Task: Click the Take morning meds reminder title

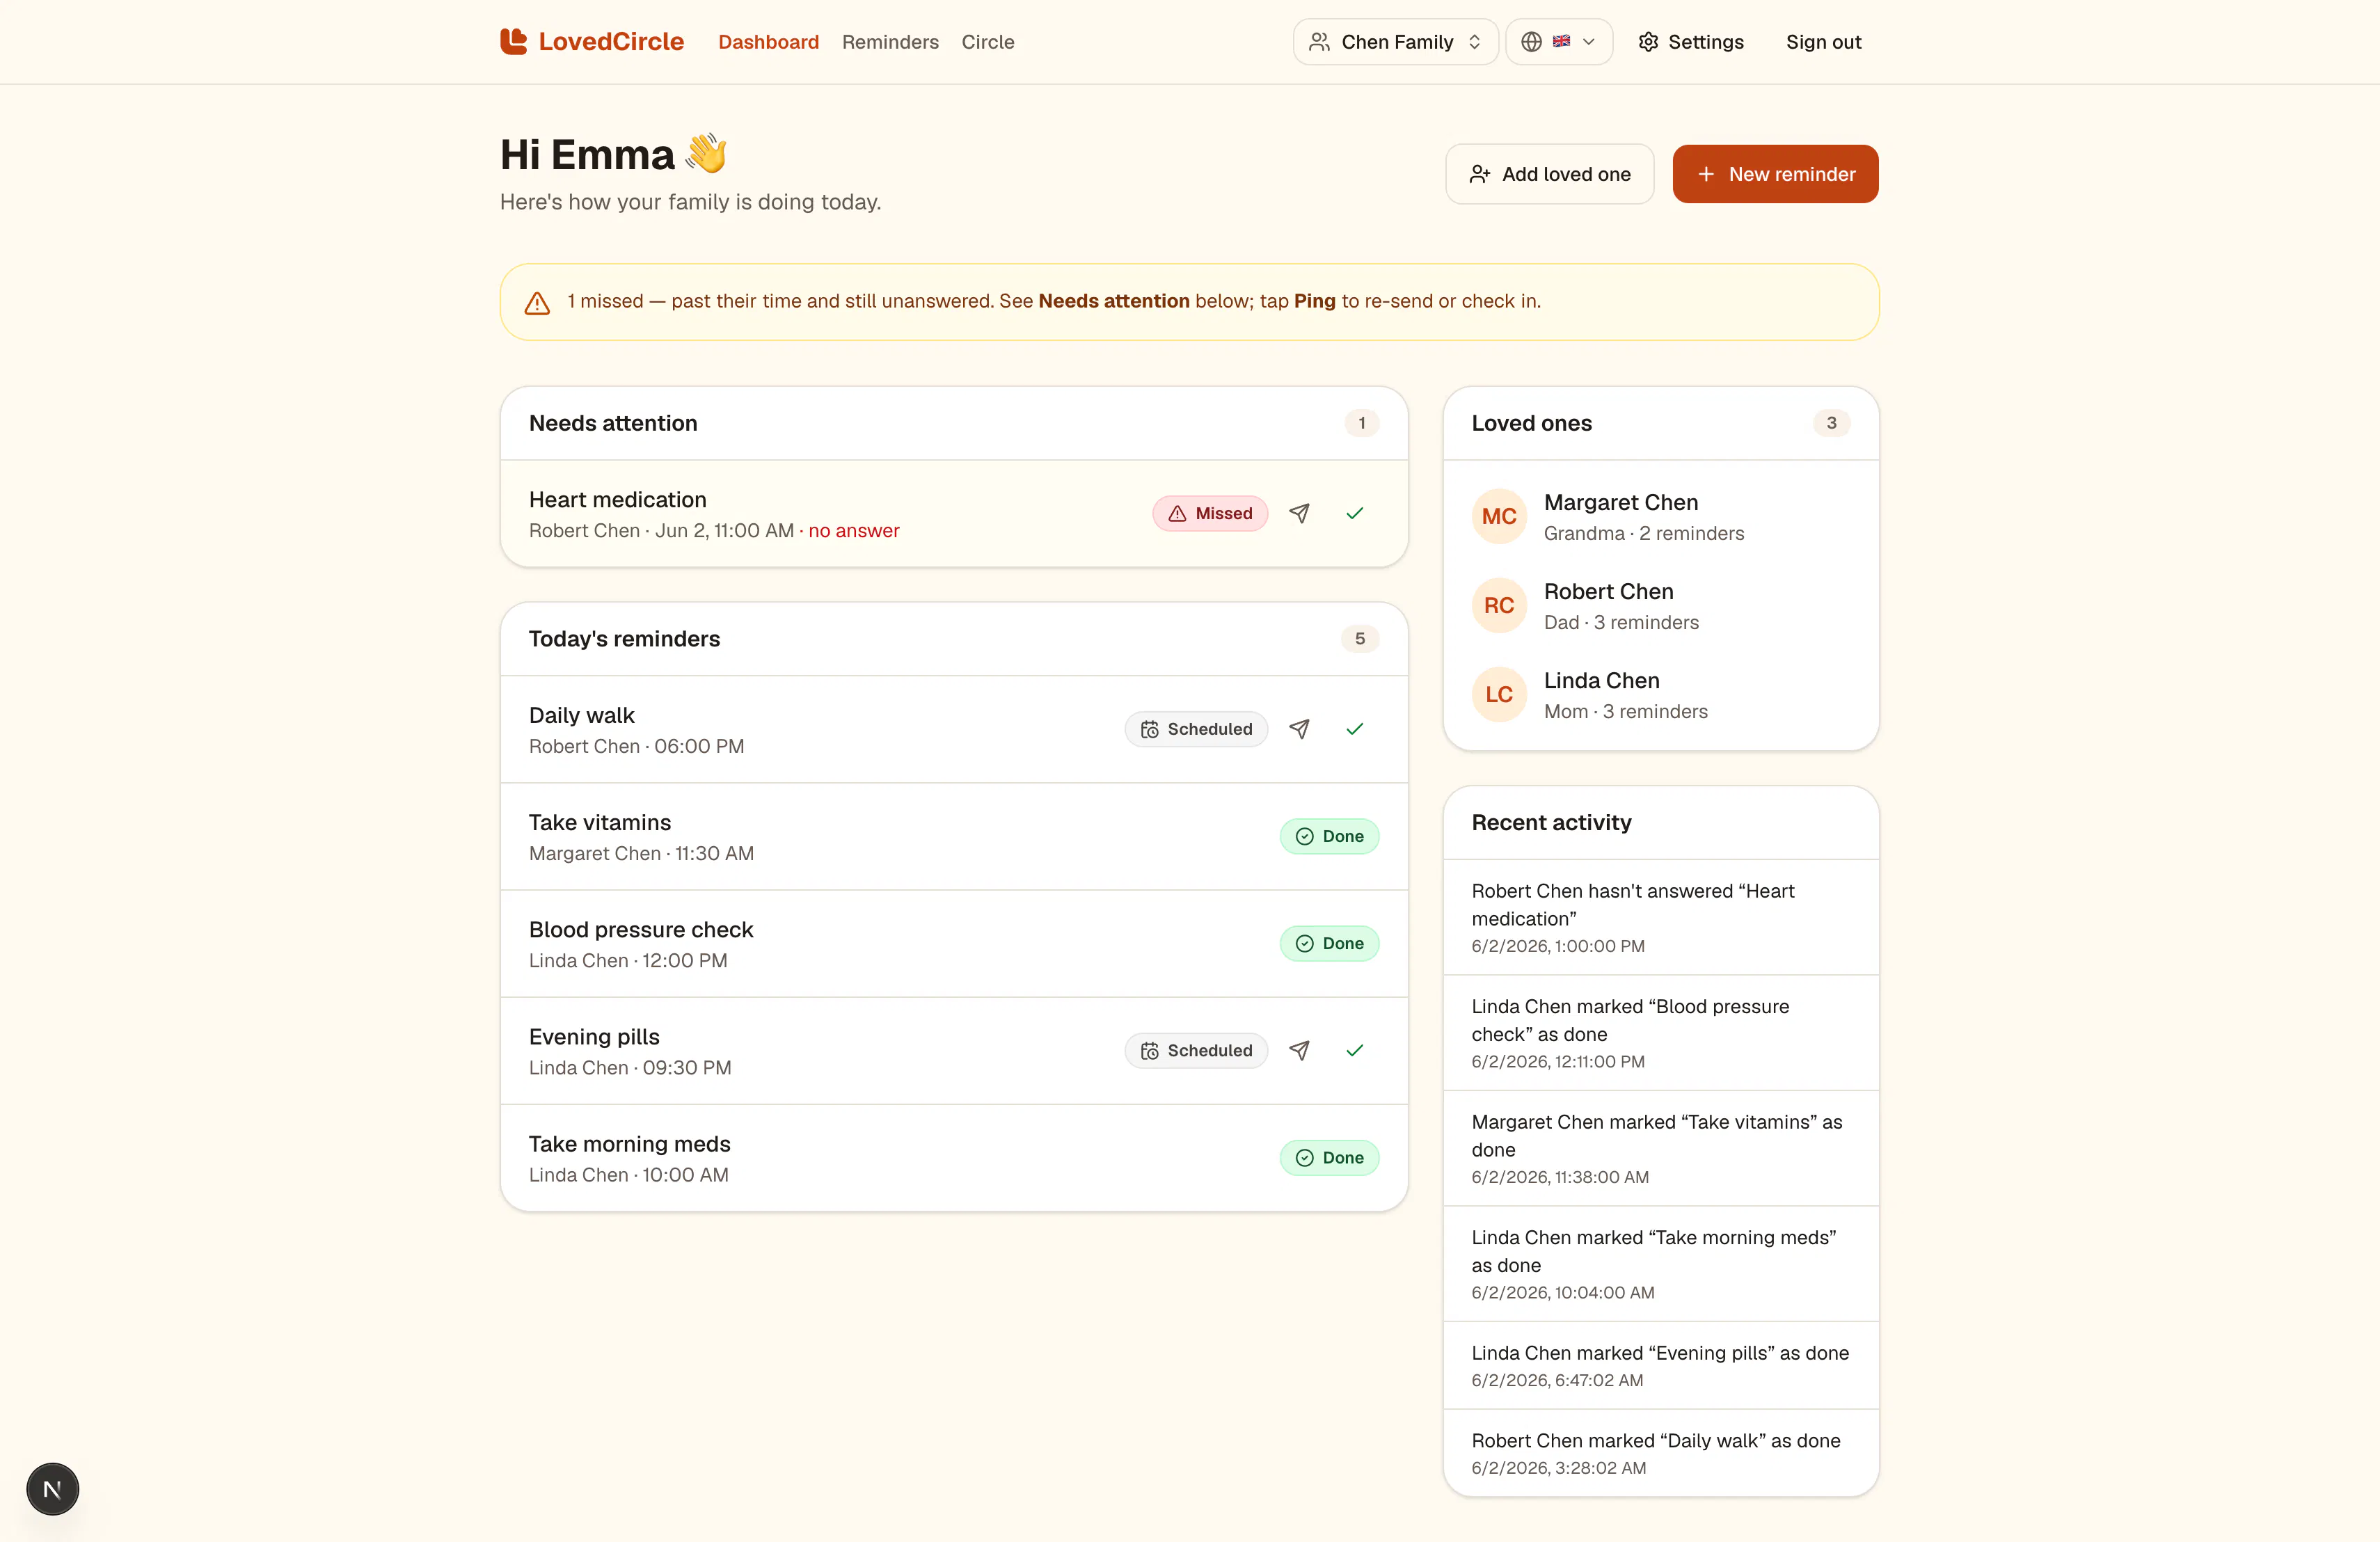Action: pos(629,1143)
